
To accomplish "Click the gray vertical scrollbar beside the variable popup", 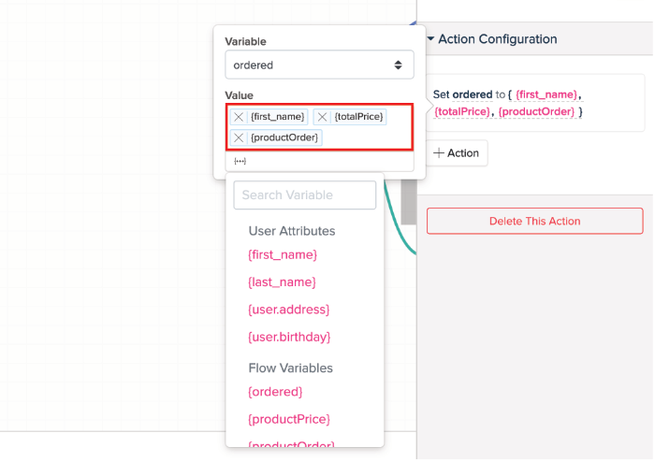I will click(x=408, y=201).
